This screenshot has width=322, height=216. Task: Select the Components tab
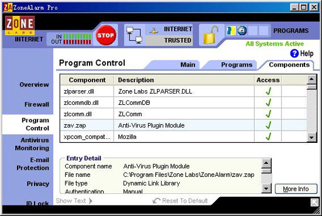coord(289,65)
